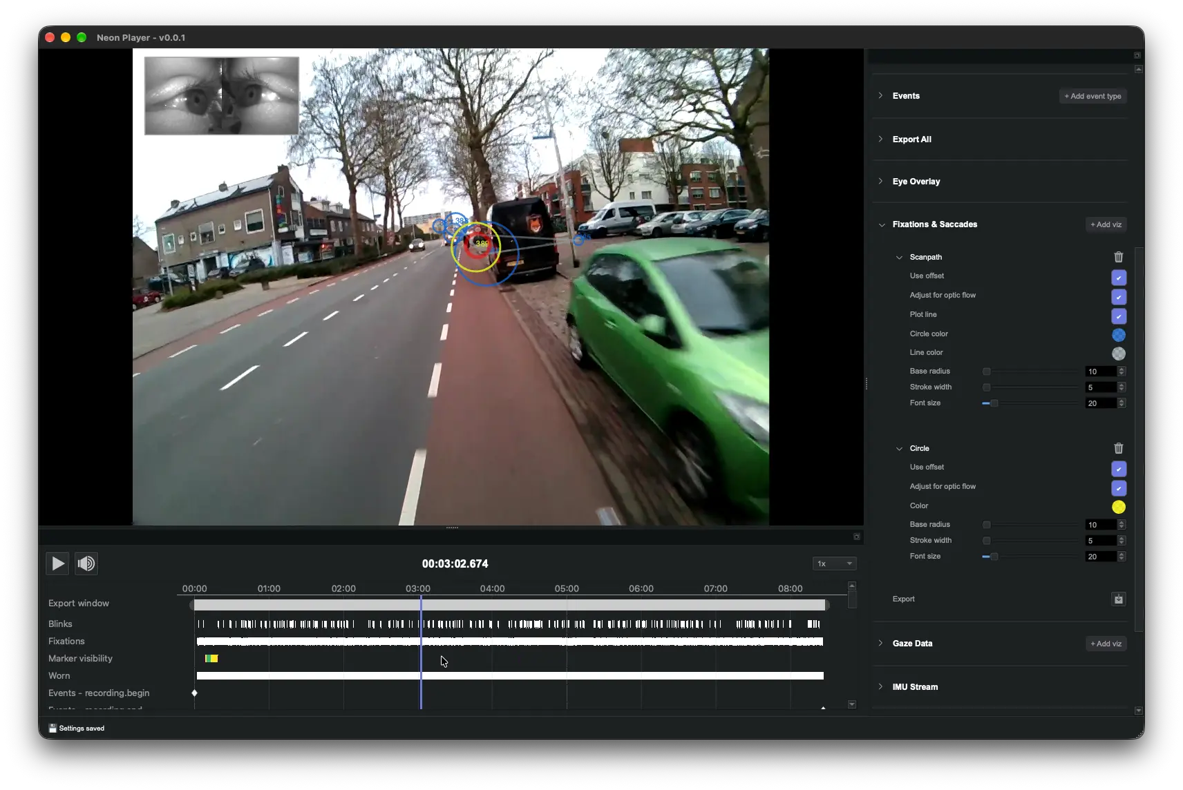Collapse the Fixations & Saccades section
1183x790 pixels.
point(882,224)
